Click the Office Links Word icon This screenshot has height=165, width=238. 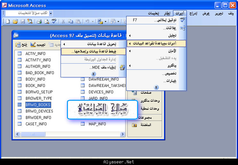[x=100, y=21]
